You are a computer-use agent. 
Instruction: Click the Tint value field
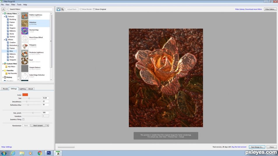point(45,98)
